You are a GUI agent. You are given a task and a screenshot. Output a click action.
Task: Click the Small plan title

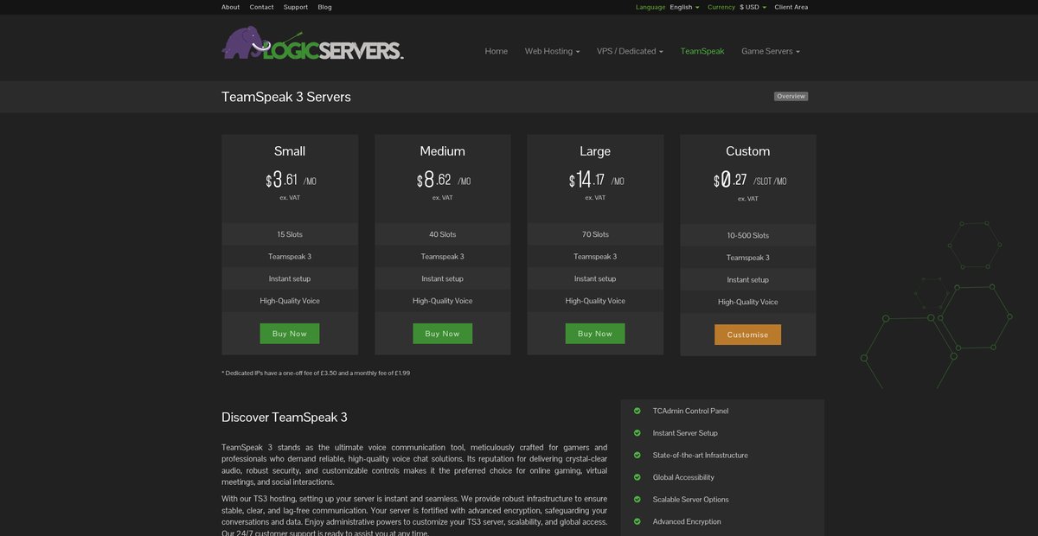click(x=290, y=150)
